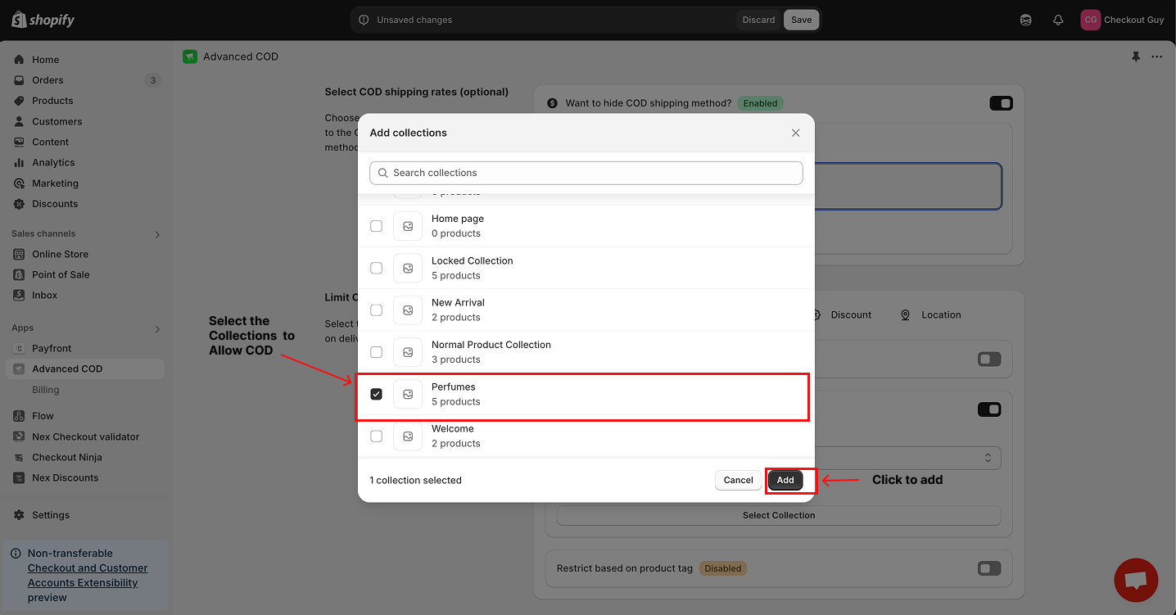This screenshot has width=1176, height=615.
Task: Open the Sidekick icon in top bar
Action: 1026,20
